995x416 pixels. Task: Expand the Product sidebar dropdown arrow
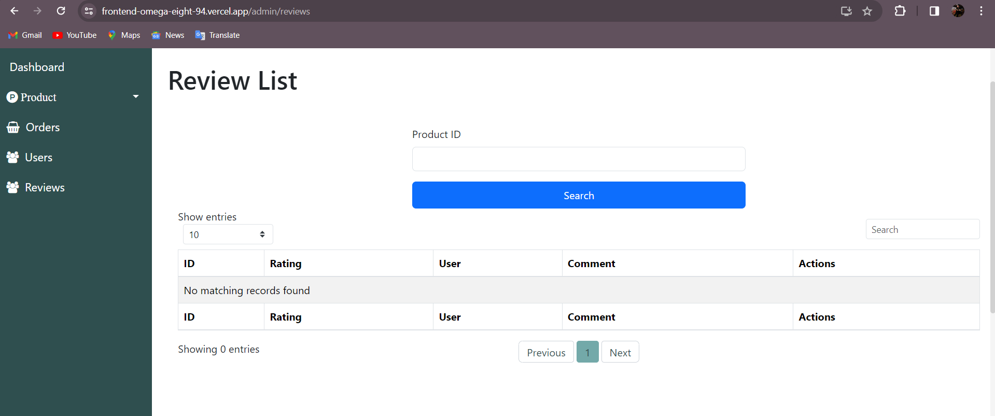[136, 96]
